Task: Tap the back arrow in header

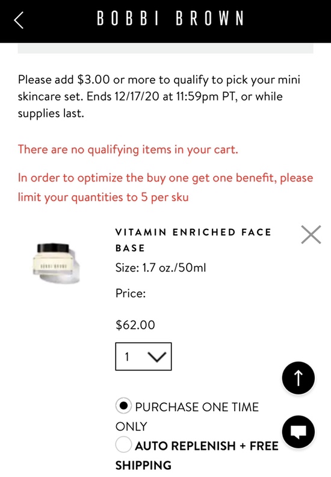Action: click(x=19, y=20)
